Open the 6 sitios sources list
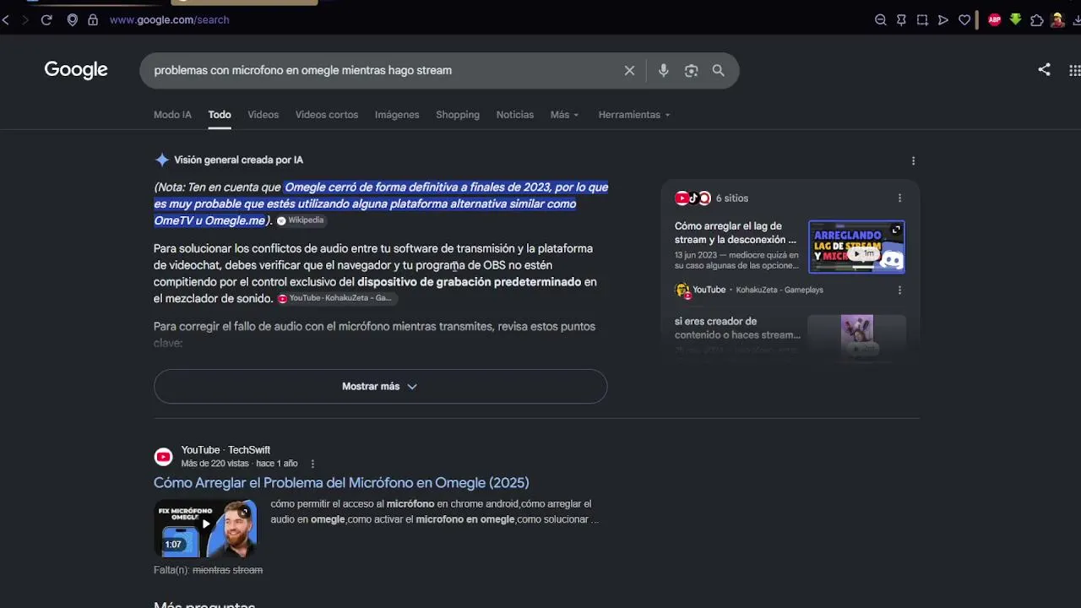This screenshot has height=608, width=1081. click(x=714, y=198)
